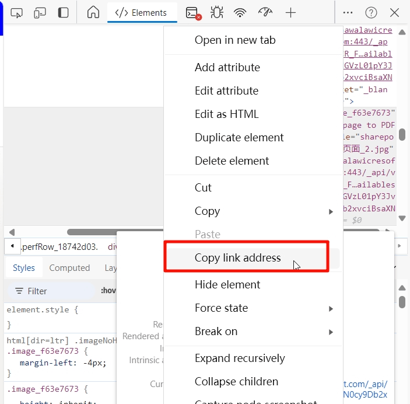Screen dimensions: 410x404
Task: Open the Console tool with error badge
Action: 193,13
